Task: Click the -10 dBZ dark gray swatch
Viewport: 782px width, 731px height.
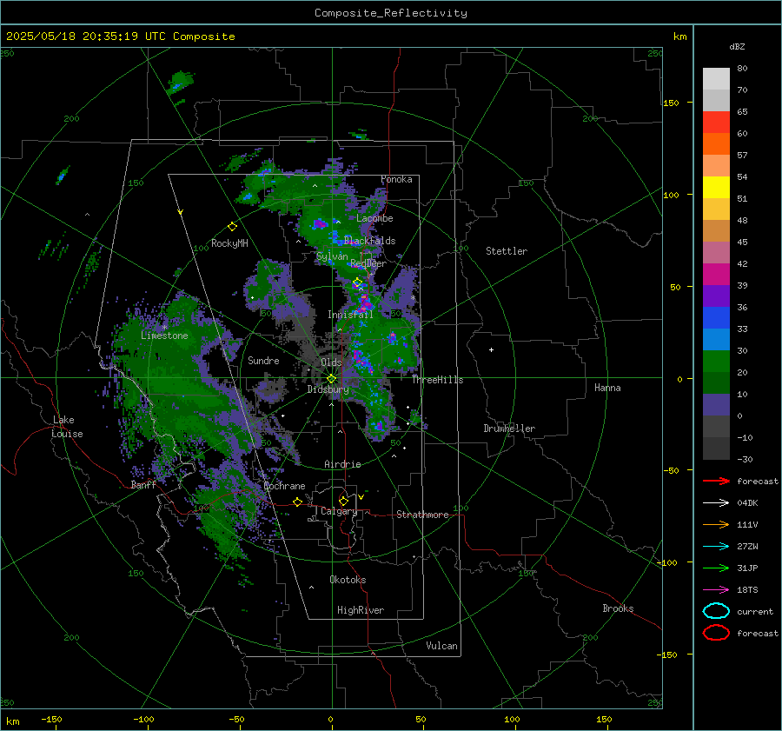Action: [716, 449]
